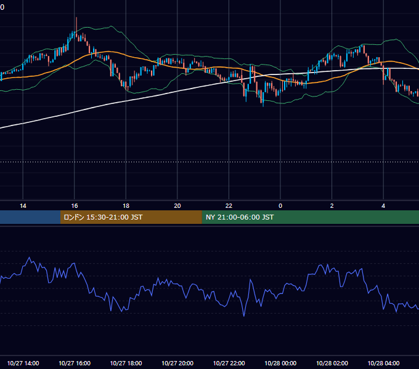Click the 10/27 14:00 timestamp label
The height and width of the screenshot is (369, 419).
(23, 363)
